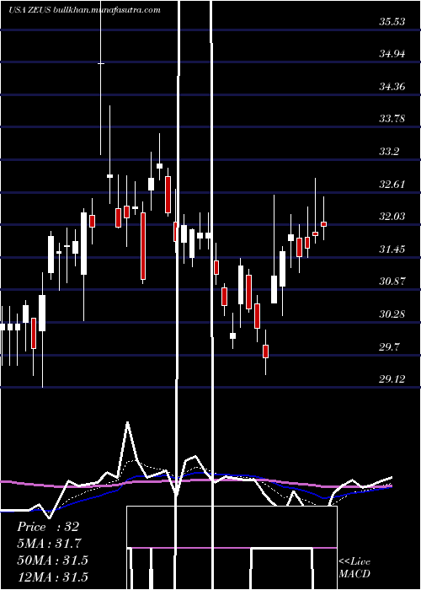
Task: Click the 32.61 price axis label
Action: point(392,185)
